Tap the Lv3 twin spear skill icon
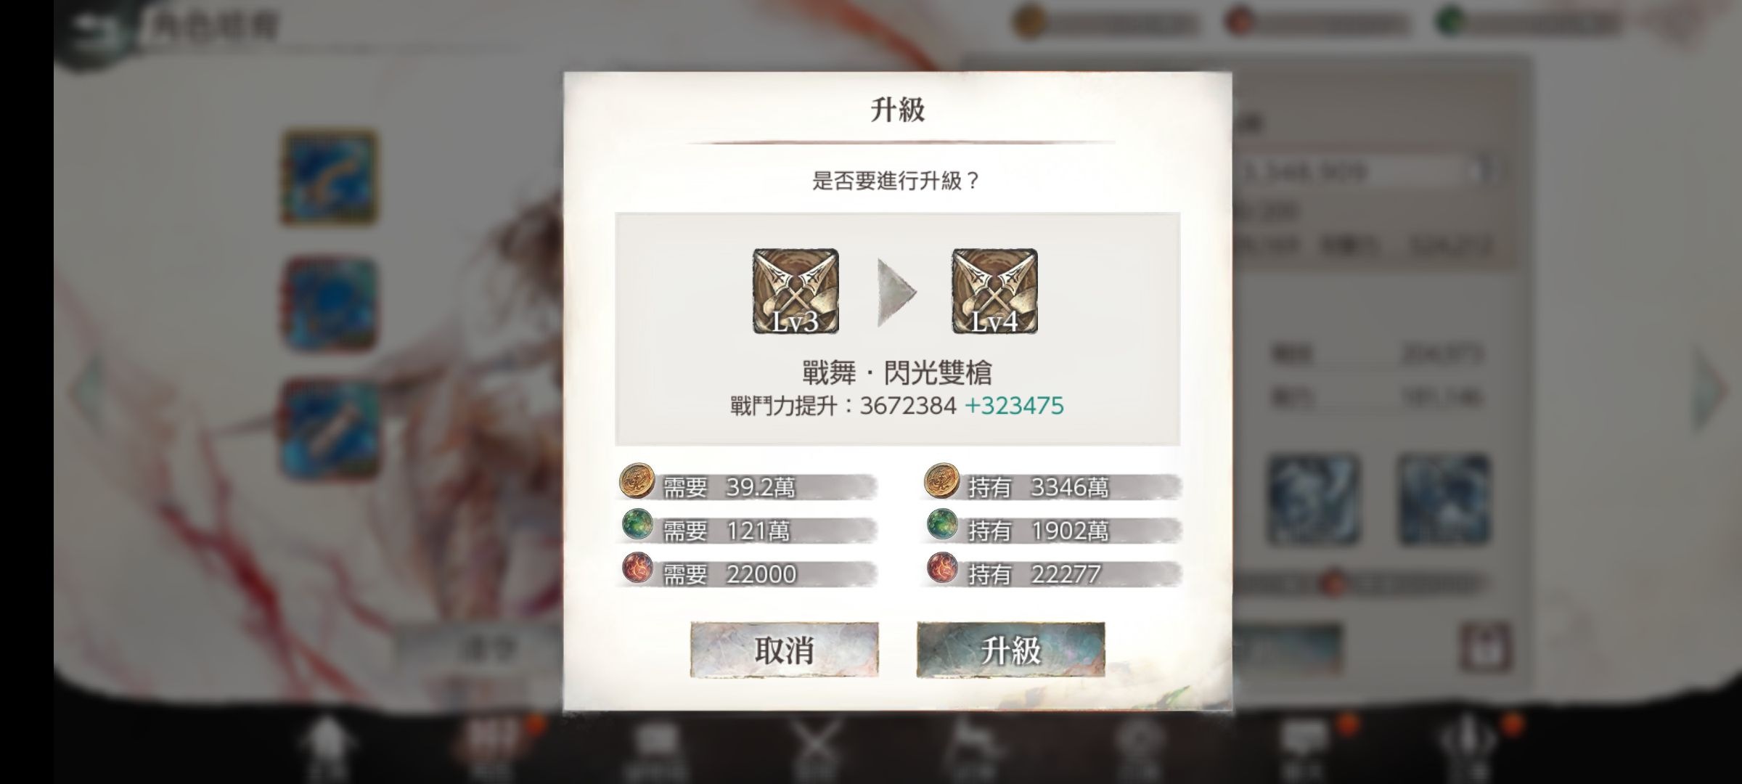1742x784 pixels. coord(796,291)
